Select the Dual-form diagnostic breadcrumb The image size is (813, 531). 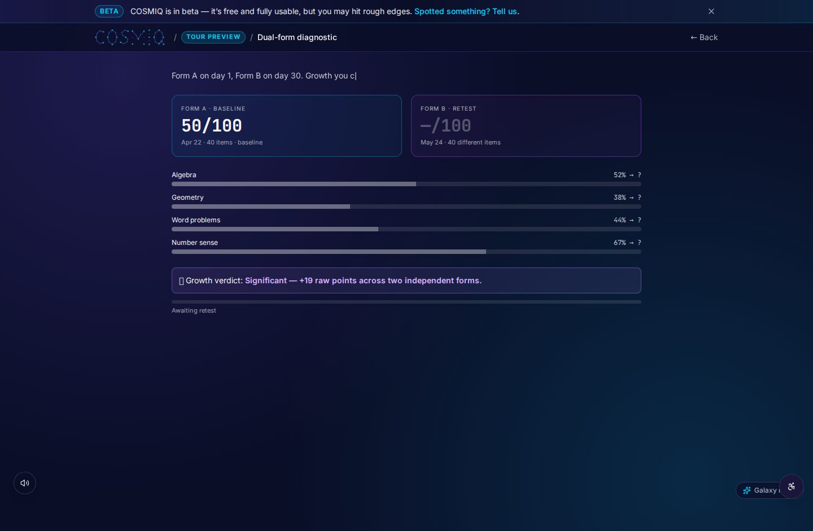(x=297, y=37)
